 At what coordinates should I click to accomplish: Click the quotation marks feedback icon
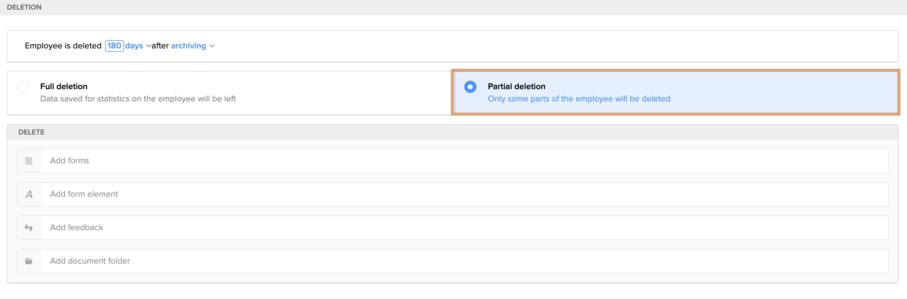(x=29, y=228)
